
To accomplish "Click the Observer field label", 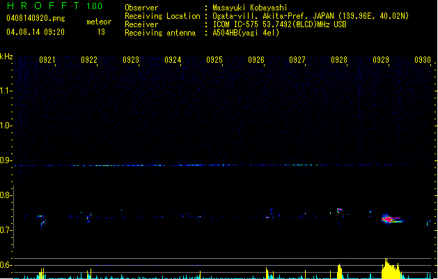I will [141, 8].
